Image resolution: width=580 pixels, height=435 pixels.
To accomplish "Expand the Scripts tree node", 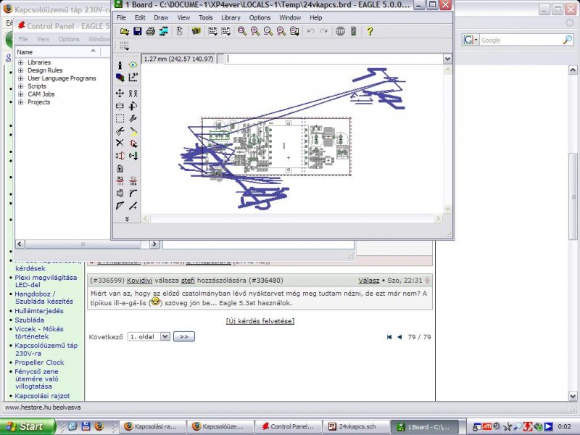I will point(21,86).
